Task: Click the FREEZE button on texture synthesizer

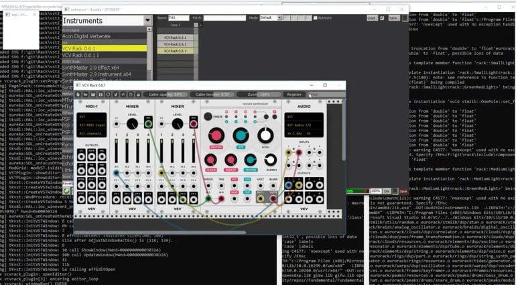Action: coord(208,116)
